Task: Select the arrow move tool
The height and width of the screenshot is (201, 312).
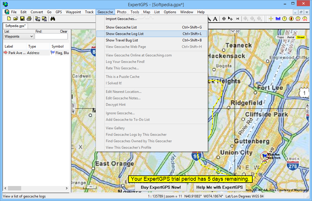Action: click(230, 19)
